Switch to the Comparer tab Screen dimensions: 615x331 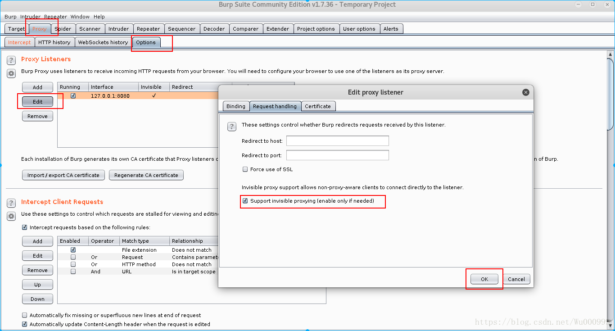tap(246, 29)
